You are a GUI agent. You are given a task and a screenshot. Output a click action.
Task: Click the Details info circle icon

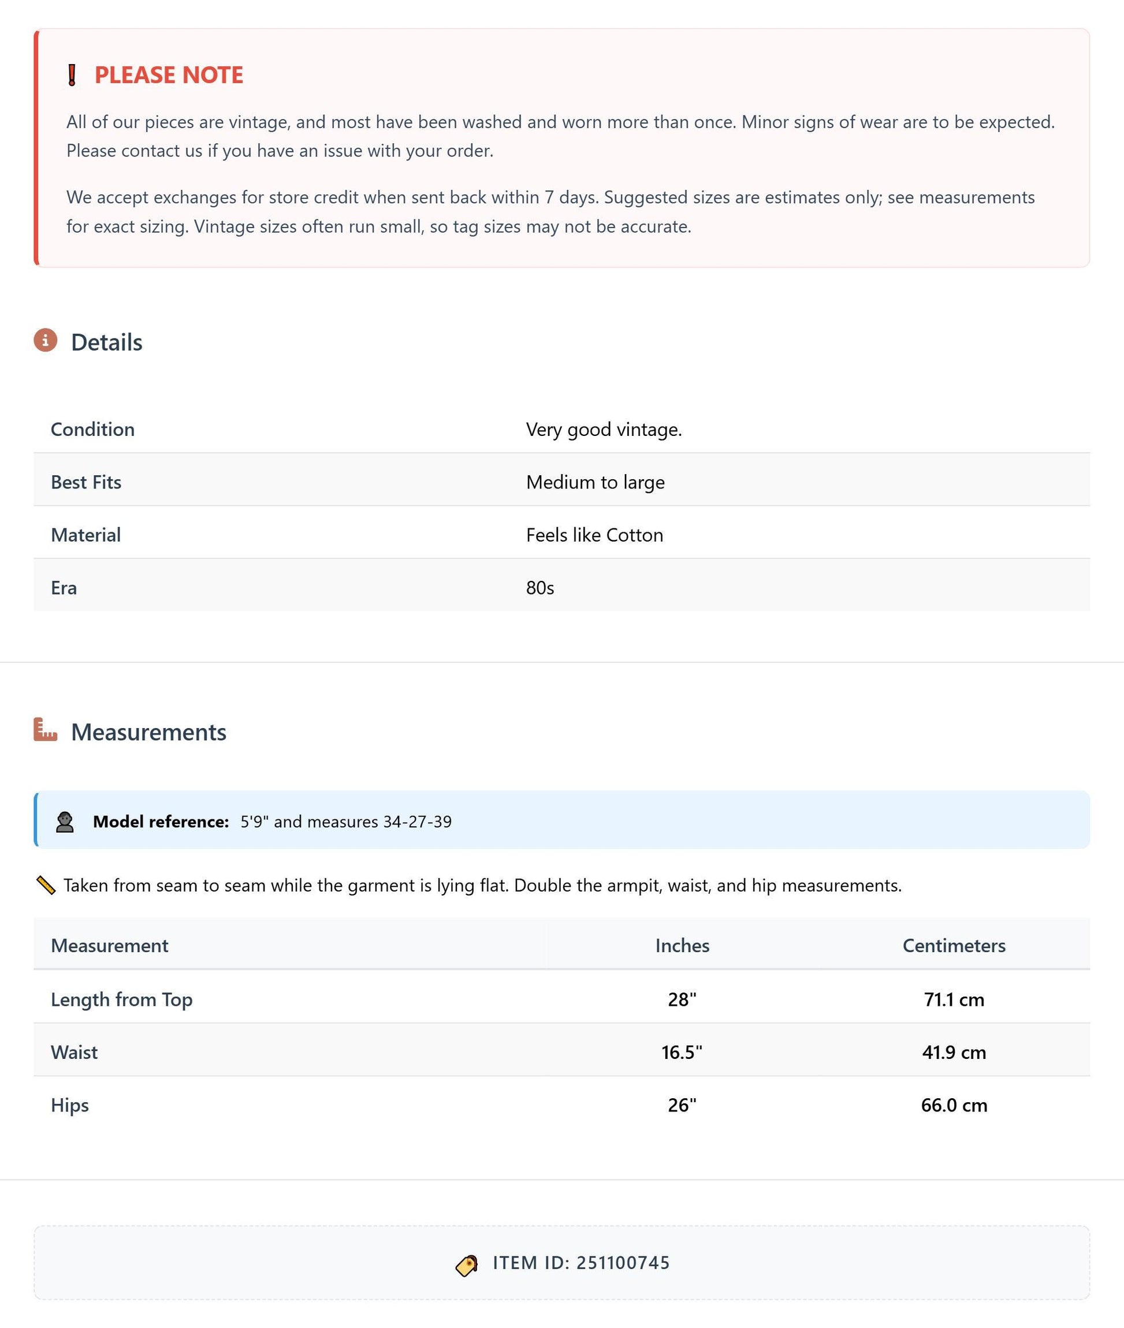45,340
